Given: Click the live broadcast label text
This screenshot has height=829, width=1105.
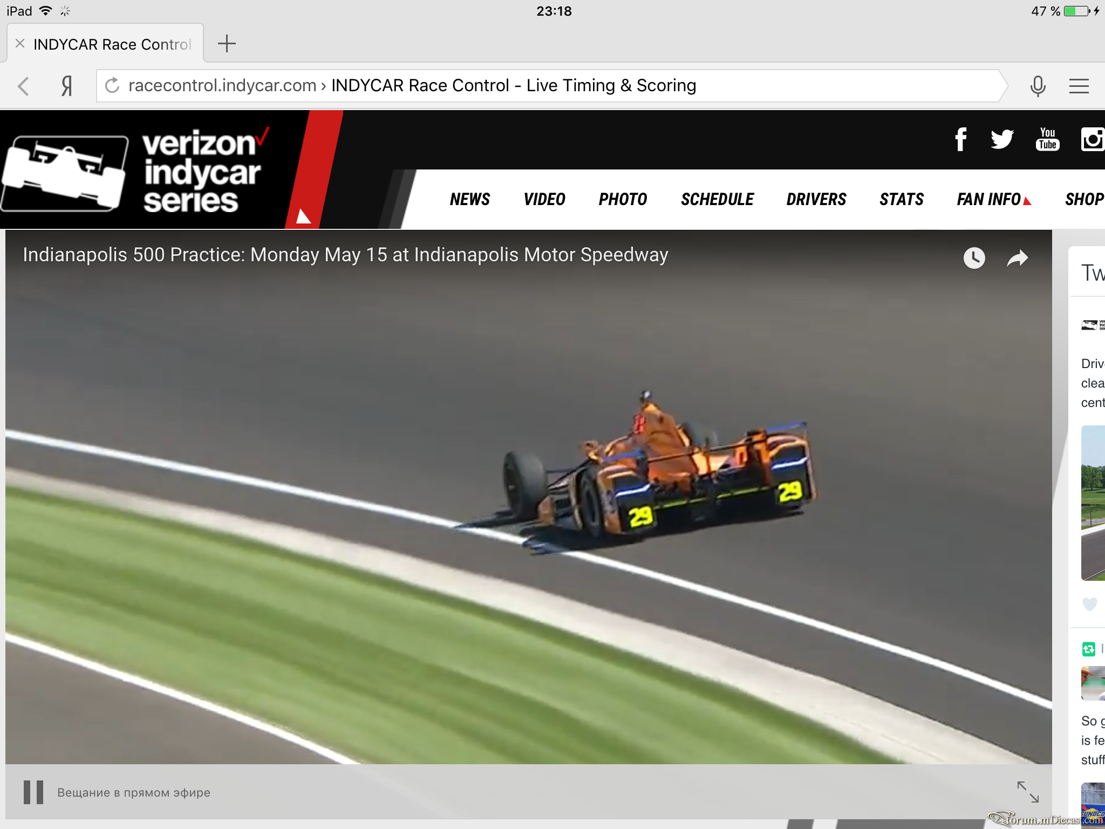Looking at the screenshot, I should 134,792.
